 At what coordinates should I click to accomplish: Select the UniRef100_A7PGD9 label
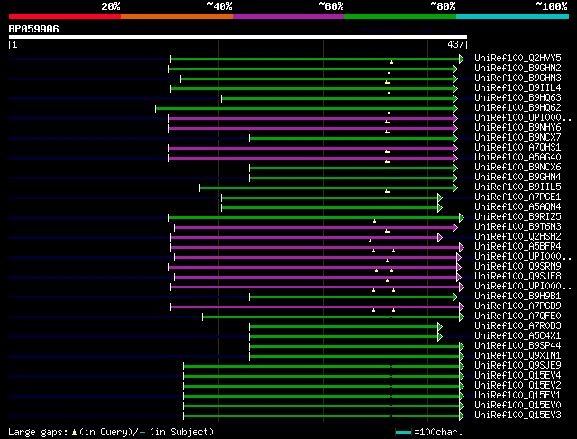pos(517,306)
